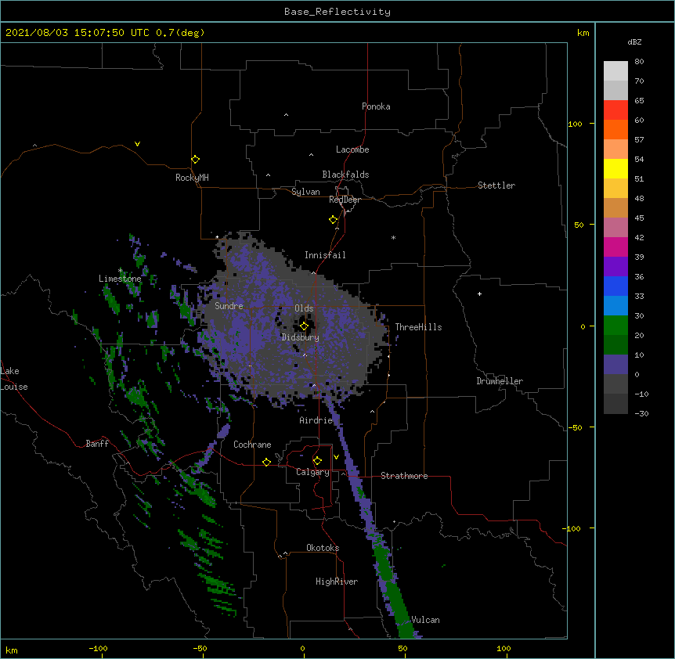Viewport: 675px width, 659px height.
Task: Click the Lacombe city label
Action: (352, 149)
